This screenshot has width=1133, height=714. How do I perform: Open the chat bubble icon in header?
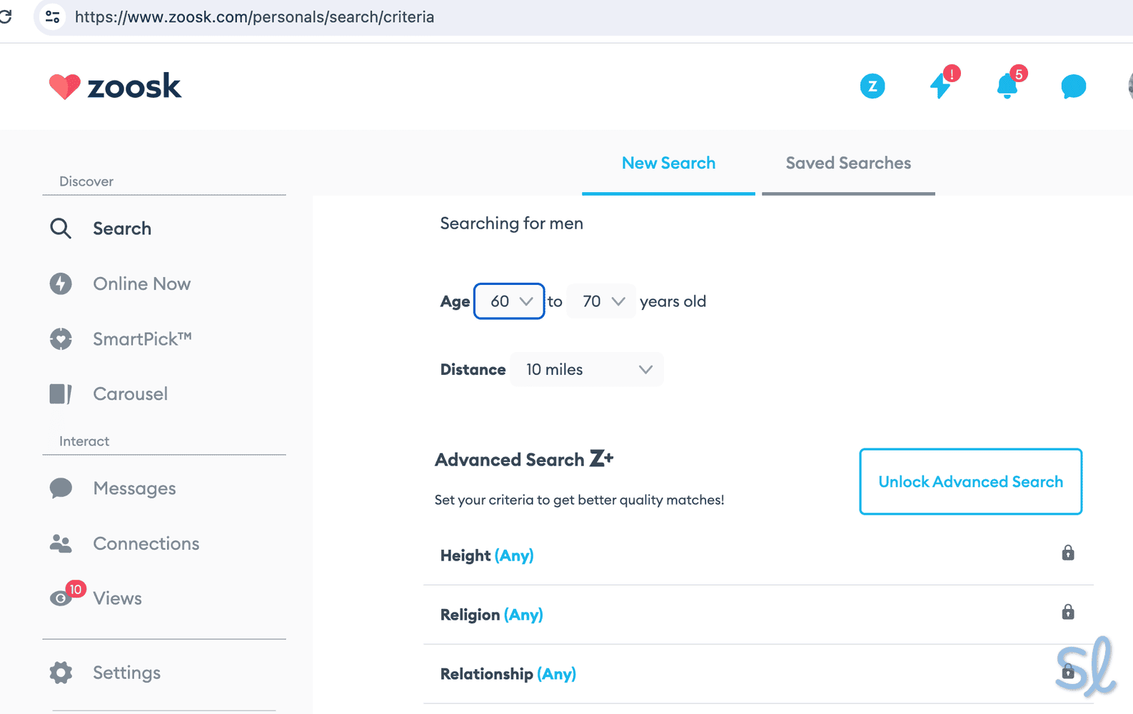1073,86
